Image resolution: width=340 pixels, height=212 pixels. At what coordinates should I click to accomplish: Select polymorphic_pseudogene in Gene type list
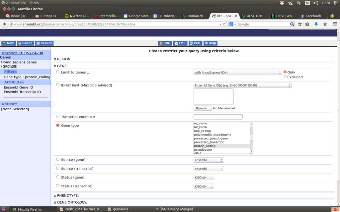(x=221, y=134)
